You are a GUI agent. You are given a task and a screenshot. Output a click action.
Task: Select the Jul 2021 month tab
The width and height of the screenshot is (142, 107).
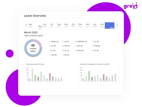pyautogui.click(x=52, y=25)
